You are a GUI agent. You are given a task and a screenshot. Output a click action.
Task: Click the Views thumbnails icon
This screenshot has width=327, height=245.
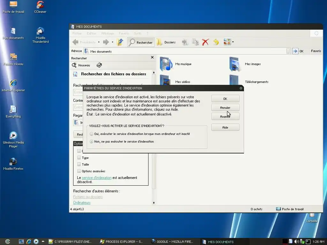tap(227, 42)
